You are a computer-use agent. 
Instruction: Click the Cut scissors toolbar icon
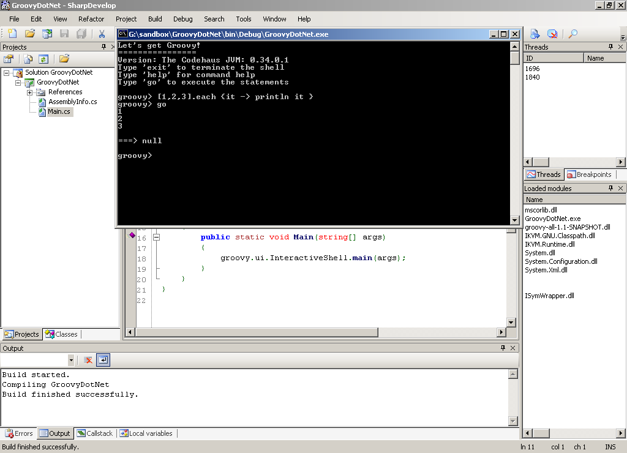pyautogui.click(x=102, y=34)
